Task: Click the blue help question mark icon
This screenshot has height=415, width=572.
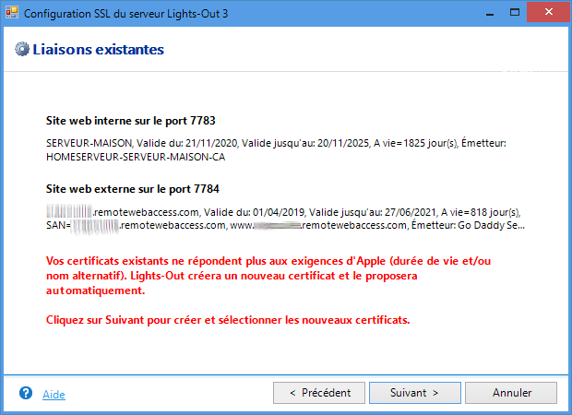Action: [26, 393]
